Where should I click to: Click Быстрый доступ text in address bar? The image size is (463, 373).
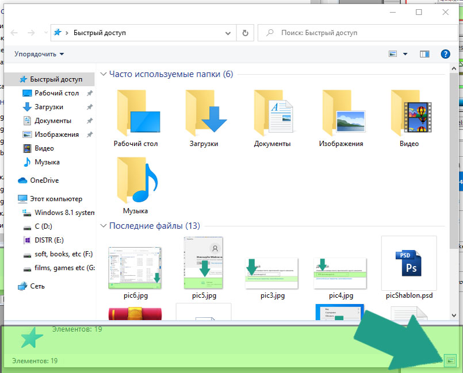[x=100, y=33]
